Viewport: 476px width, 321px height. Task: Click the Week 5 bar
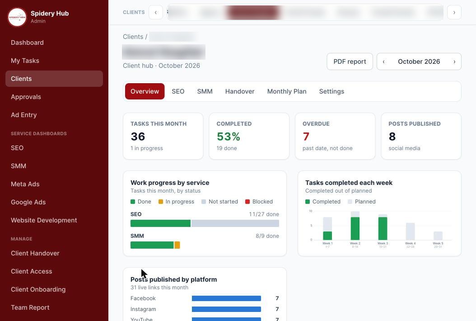[x=438, y=236]
